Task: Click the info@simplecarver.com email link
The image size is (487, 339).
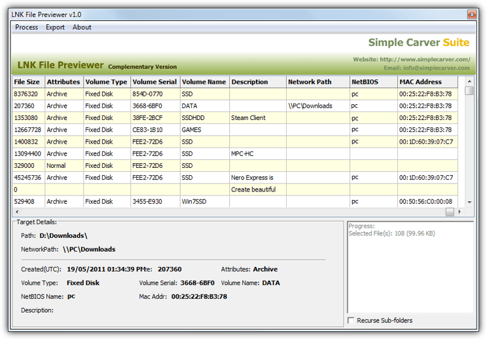Action: 436,68
